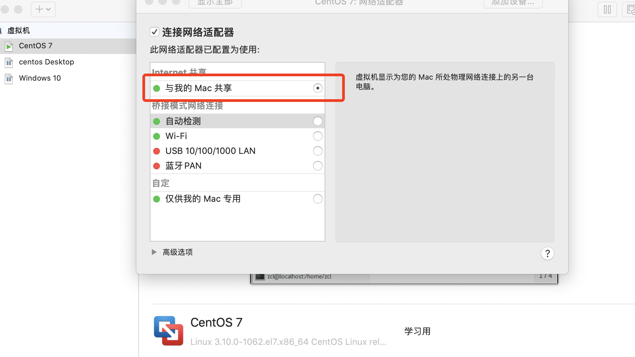The width and height of the screenshot is (635, 357).
Task: Click terminal icon in VM preview thumbnail
Action: 260,276
